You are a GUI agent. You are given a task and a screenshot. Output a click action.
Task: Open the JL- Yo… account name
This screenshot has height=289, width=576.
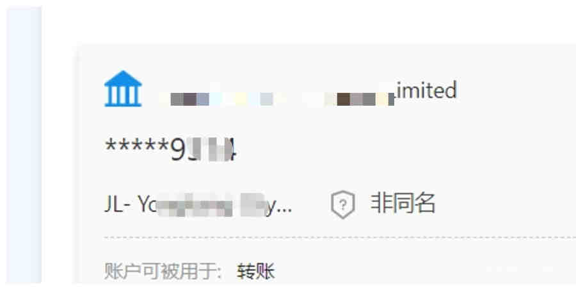(x=198, y=204)
